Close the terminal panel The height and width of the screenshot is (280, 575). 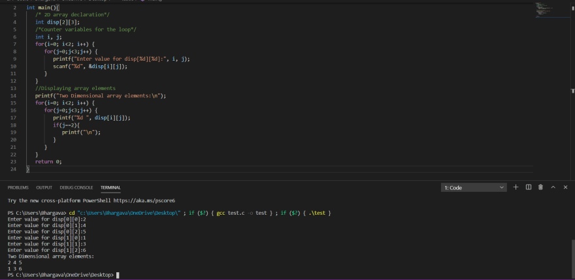click(x=565, y=187)
